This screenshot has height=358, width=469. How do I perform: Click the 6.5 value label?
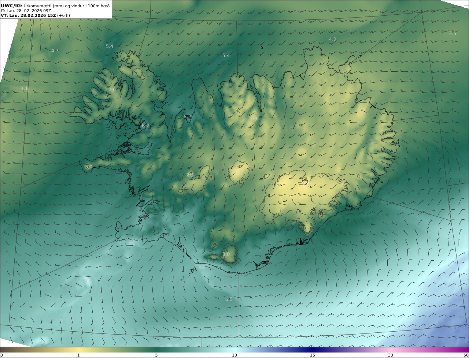(229, 299)
